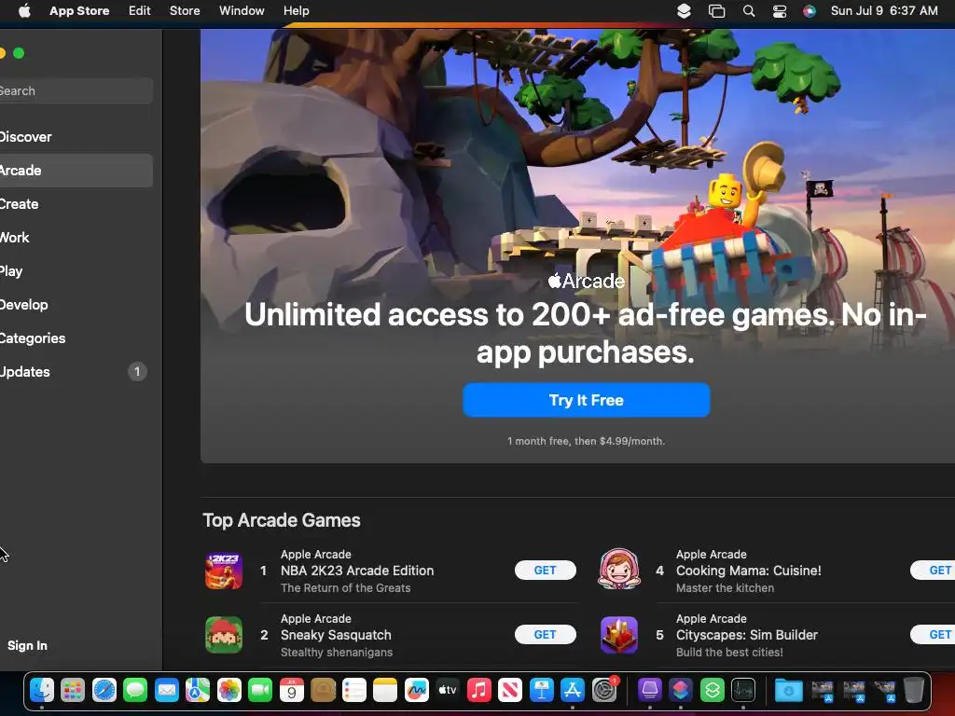Screen dimensions: 955x716
Task: Click the Try It Free button
Action: (x=587, y=400)
